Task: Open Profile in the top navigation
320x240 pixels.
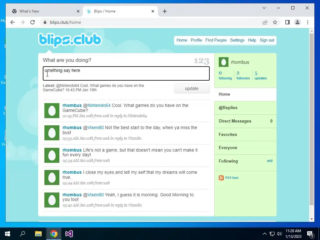Action: [196, 40]
